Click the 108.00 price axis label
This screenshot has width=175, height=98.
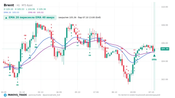[165, 25]
